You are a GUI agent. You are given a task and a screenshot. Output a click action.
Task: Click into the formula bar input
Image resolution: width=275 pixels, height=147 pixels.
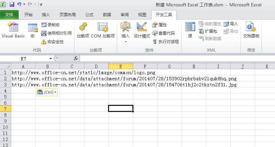click(177, 58)
